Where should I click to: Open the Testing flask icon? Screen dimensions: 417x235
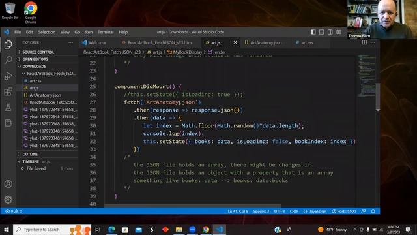point(8,107)
